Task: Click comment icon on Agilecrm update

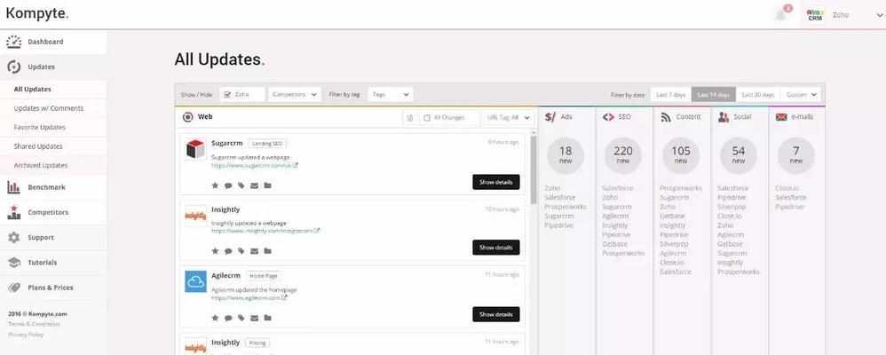Action: [x=228, y=318]
